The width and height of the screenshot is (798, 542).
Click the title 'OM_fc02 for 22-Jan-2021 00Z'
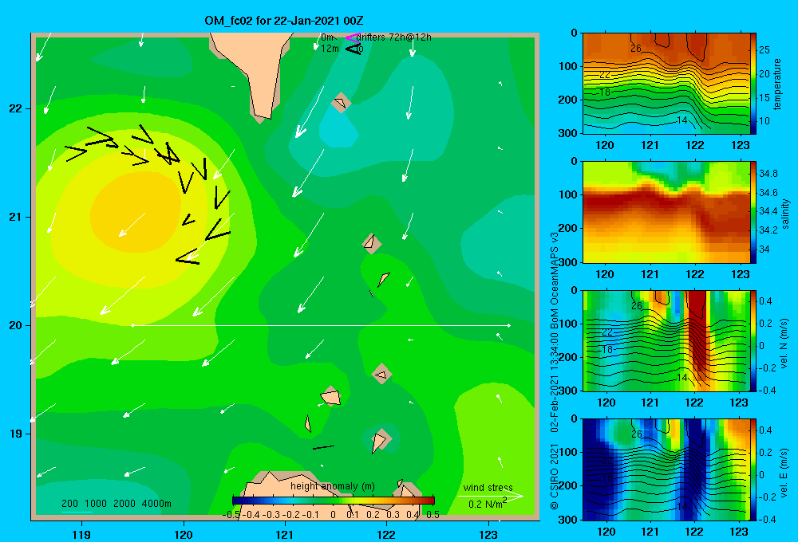tap(284, 21)
